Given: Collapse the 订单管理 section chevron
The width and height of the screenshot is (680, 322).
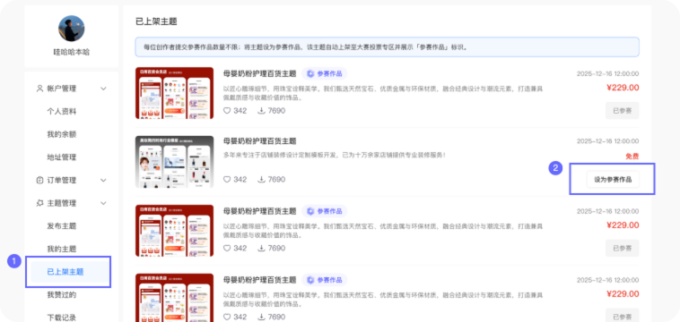Looking at the screenshot, I should coord(103,181).
